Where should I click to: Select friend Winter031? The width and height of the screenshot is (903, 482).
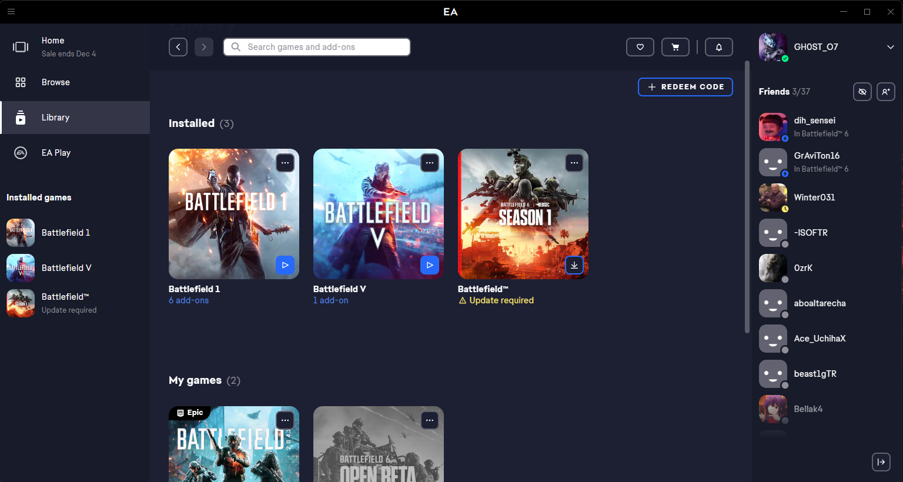(x=827, y=198)
